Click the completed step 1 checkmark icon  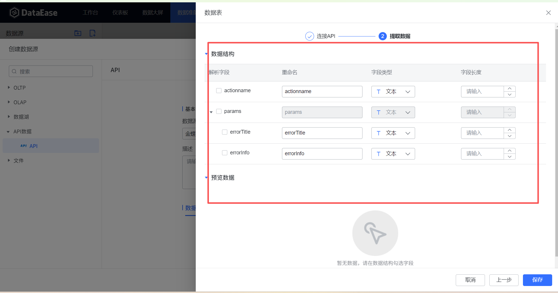pos(309,36)
